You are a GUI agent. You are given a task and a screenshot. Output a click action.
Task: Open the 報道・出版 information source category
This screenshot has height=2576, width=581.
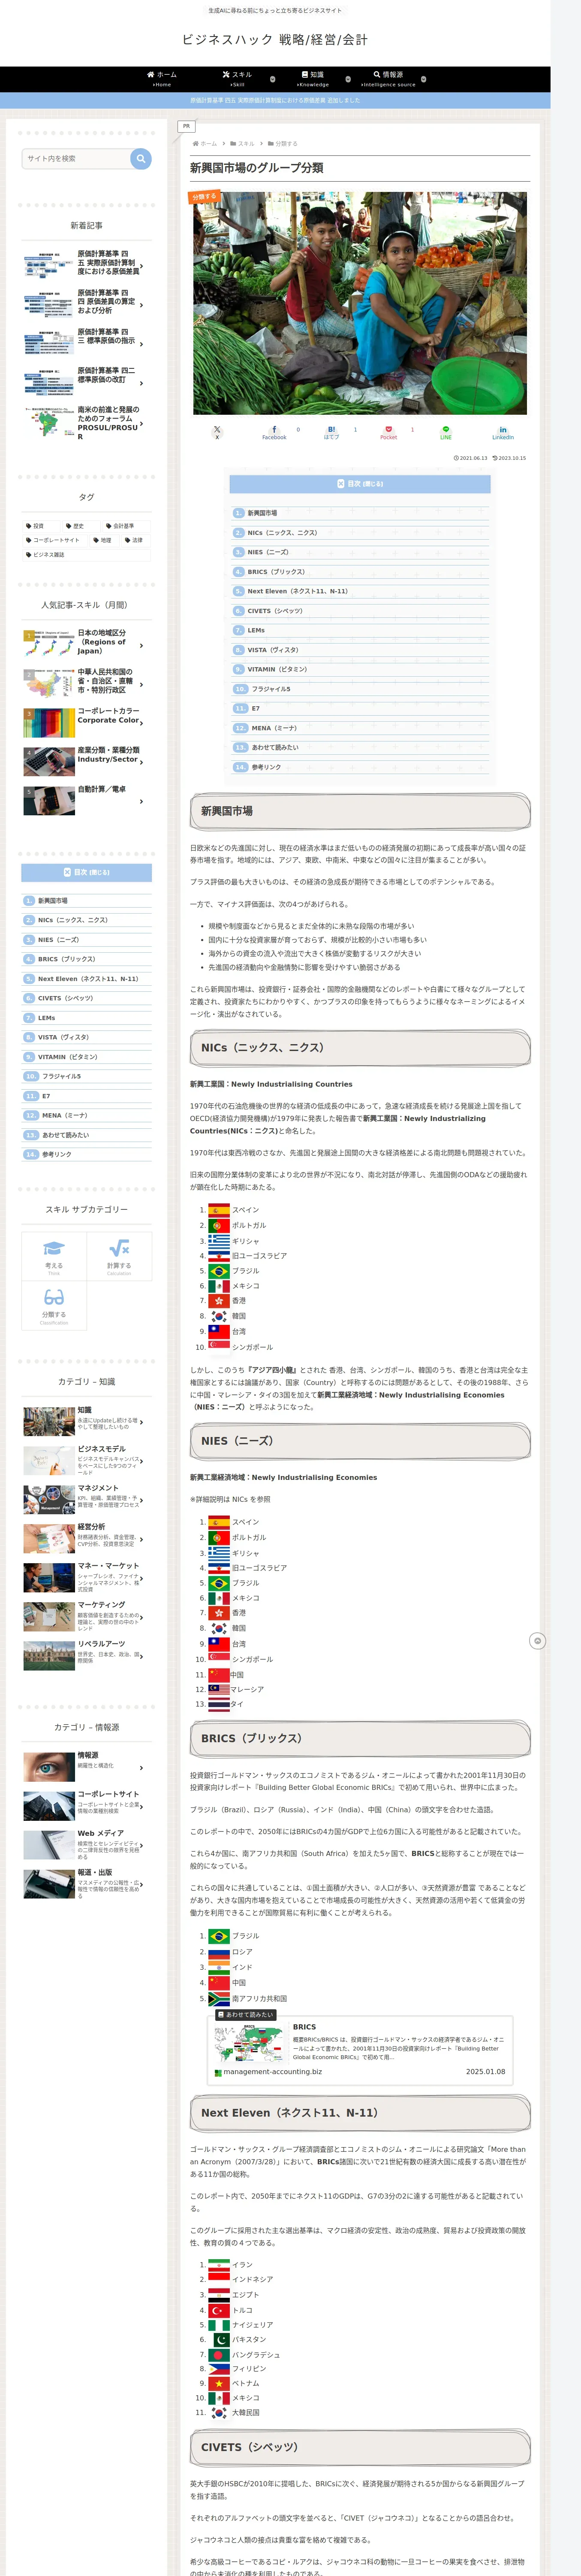[x=85, y=1884]
